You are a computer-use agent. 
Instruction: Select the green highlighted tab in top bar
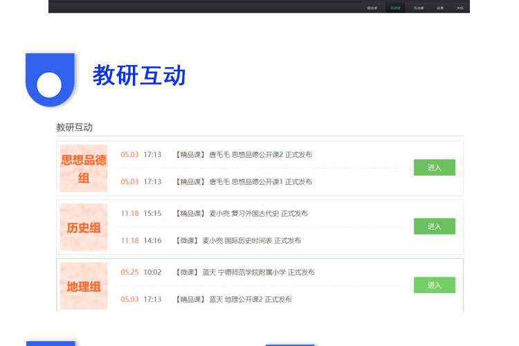(395, 8)
